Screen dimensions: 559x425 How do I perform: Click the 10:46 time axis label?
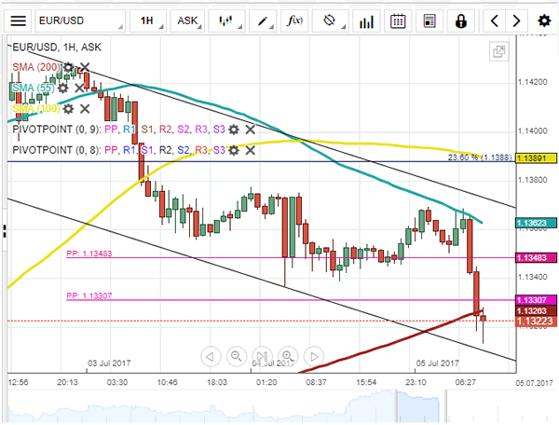point(167,382)
